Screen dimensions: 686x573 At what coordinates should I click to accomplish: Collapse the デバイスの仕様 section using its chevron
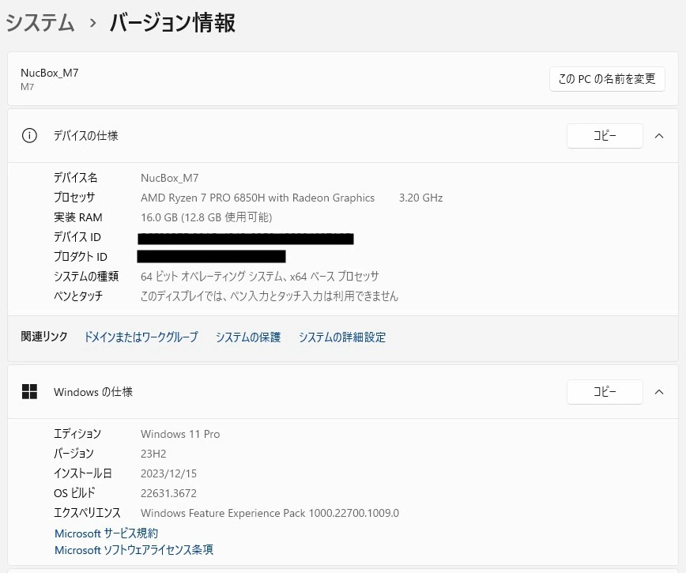pos(659,136)
